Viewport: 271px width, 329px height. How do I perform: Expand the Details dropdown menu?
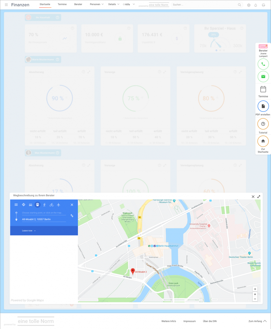click(x=114, y=4)
